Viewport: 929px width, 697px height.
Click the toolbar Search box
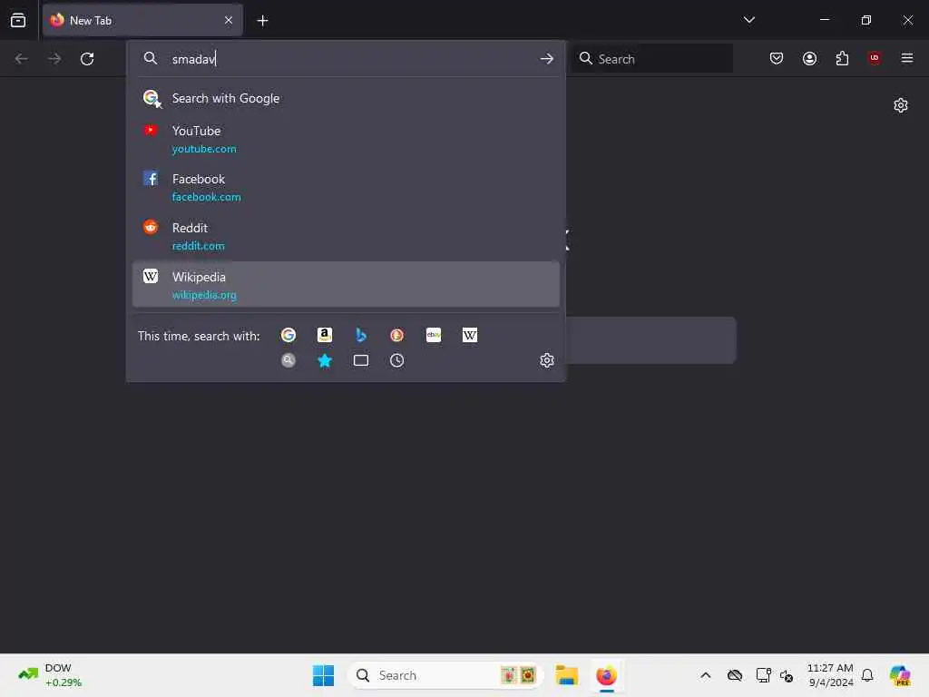pyautogui.click(x=651, y=59)
